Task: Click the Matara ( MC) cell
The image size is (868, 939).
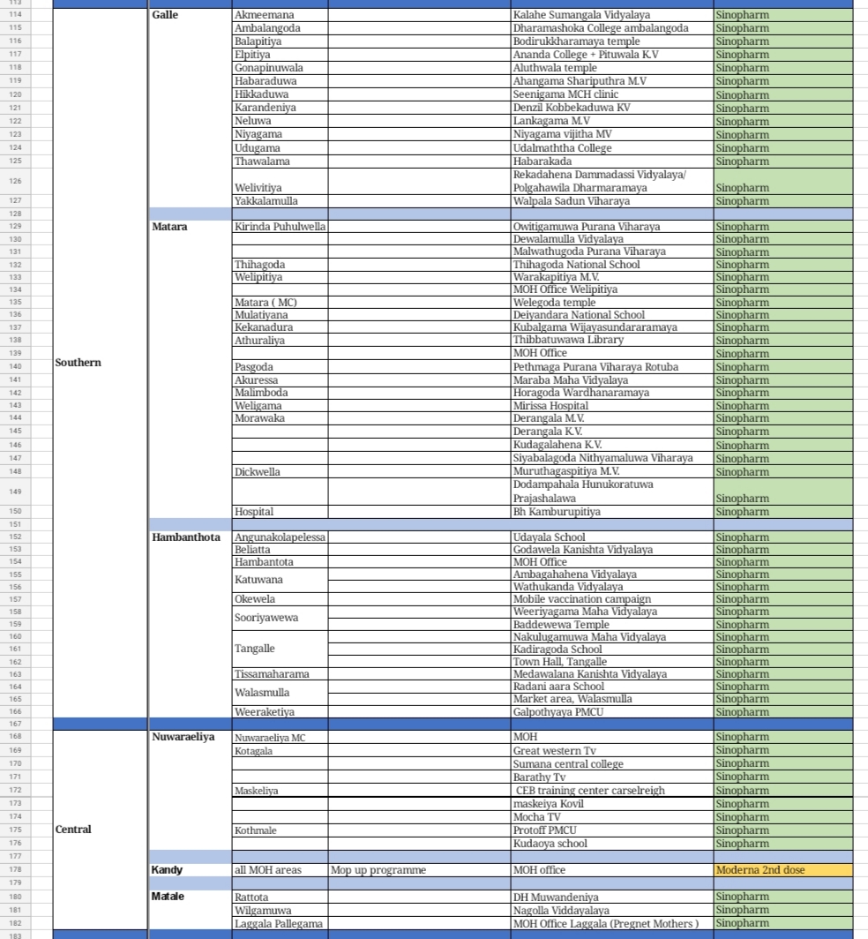Action: pos(280,303)
